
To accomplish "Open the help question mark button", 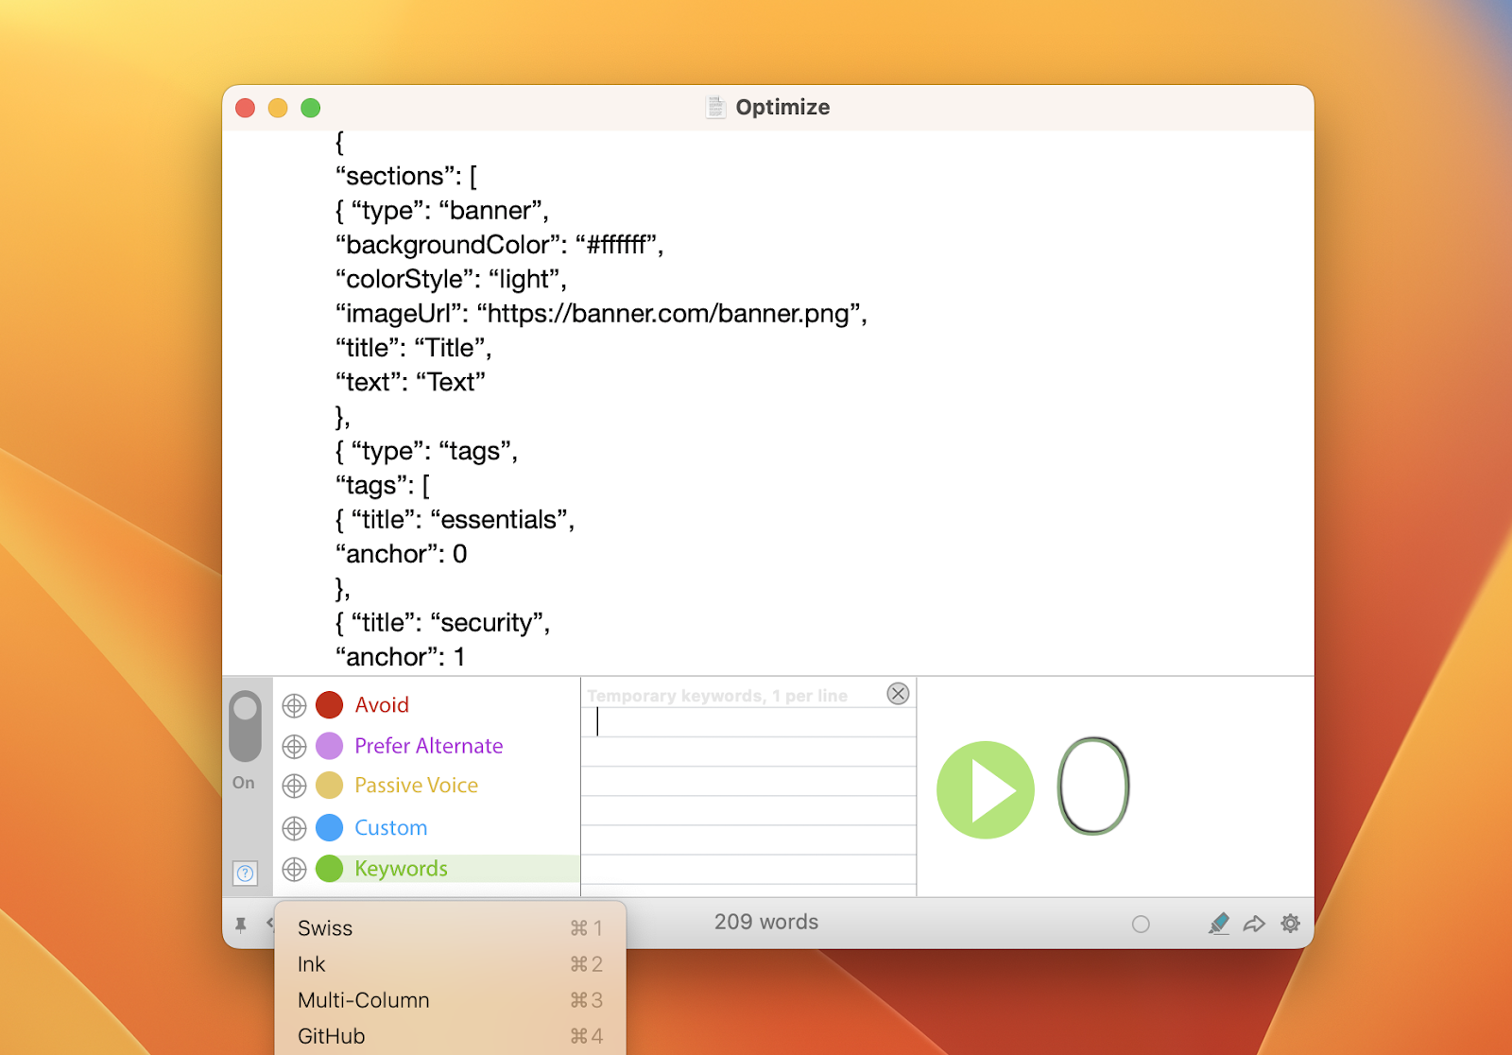I will point(245,873).
